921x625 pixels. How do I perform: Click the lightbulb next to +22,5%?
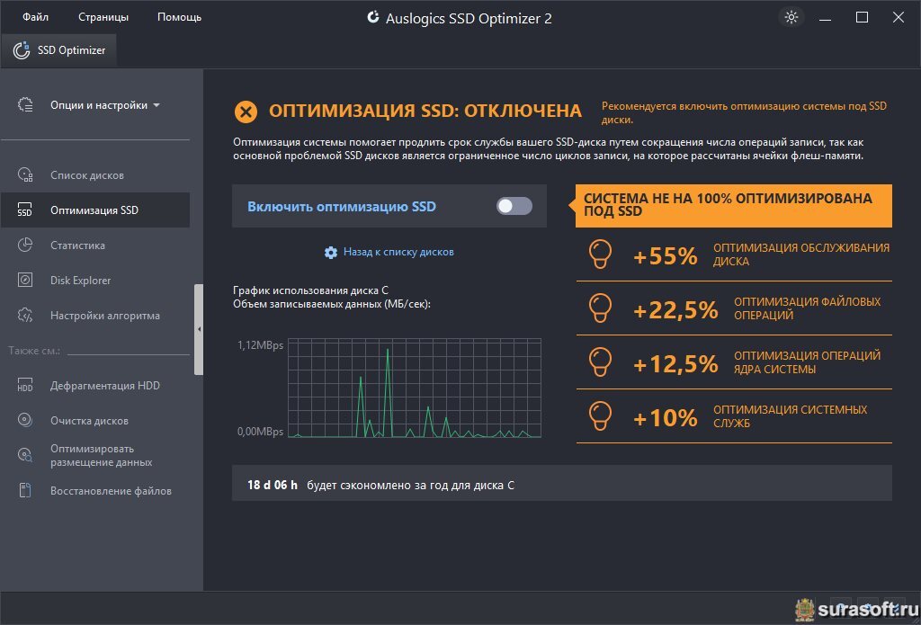click(x=600, y=308)
